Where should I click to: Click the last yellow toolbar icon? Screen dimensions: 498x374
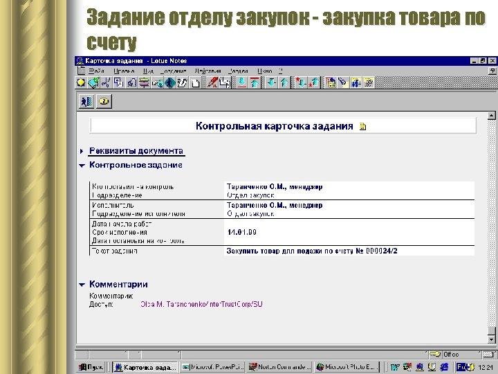(x=369, y=82)
